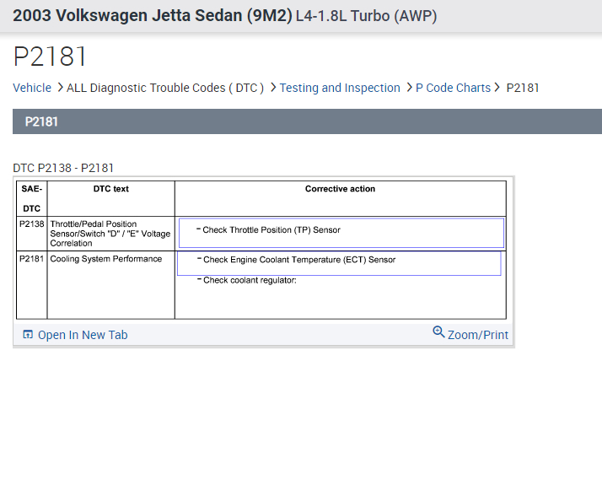The width and height of the screenshot is (602, 485).
Task: Click the DTC chart table image
Action: pyautogui.click(x=261, y=250)
